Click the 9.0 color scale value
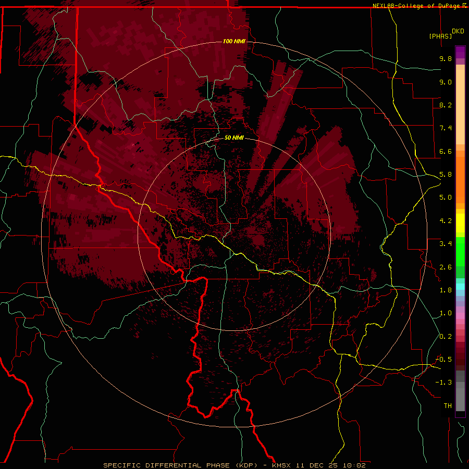The height and width of the screenshot is (469, 469). pyautogui.click(x=446, y=82)
